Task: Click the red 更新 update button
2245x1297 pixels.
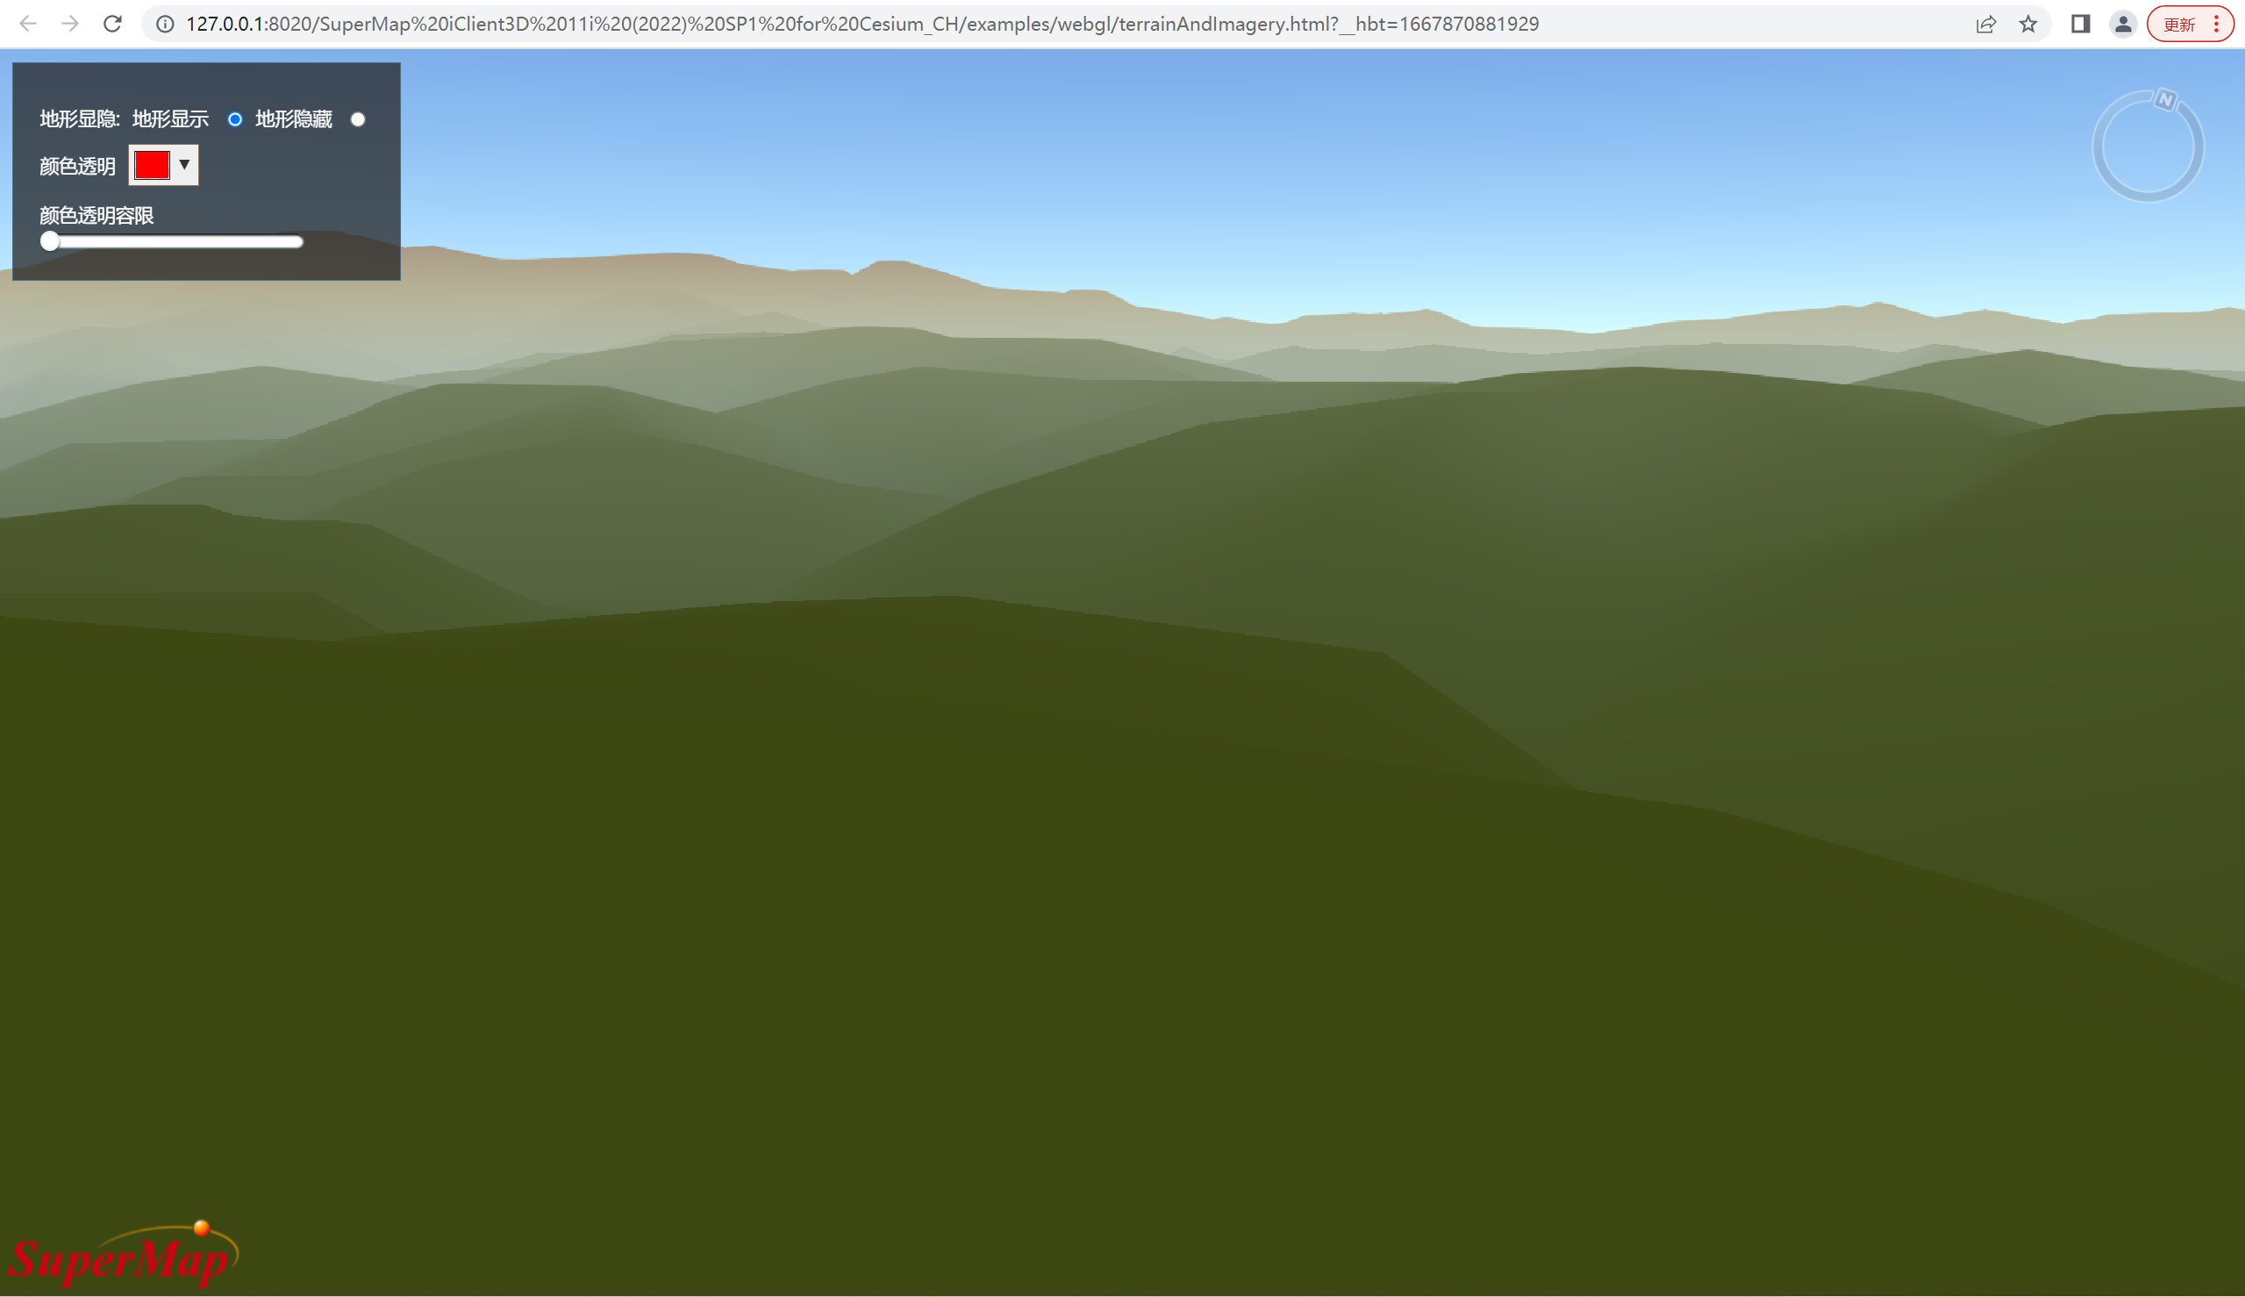Action: 2179,24
